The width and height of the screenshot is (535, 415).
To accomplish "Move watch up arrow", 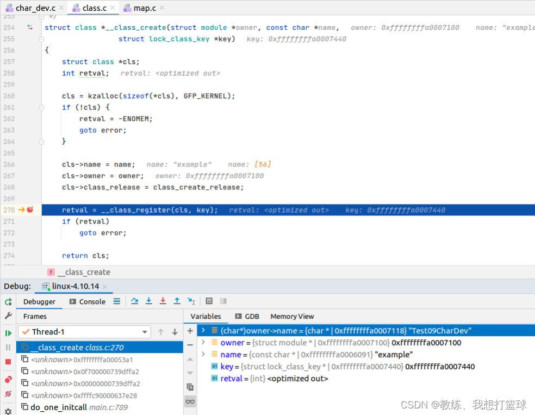I will click(190, 359).
